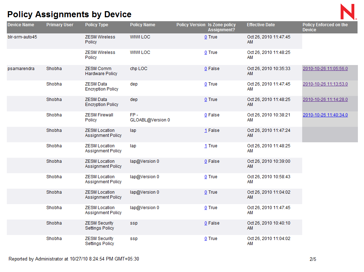This screenshot has width=364, height=272.
Task: Click version 0 link for FP - GLOABL@Version 0
Action: [206, 115]
